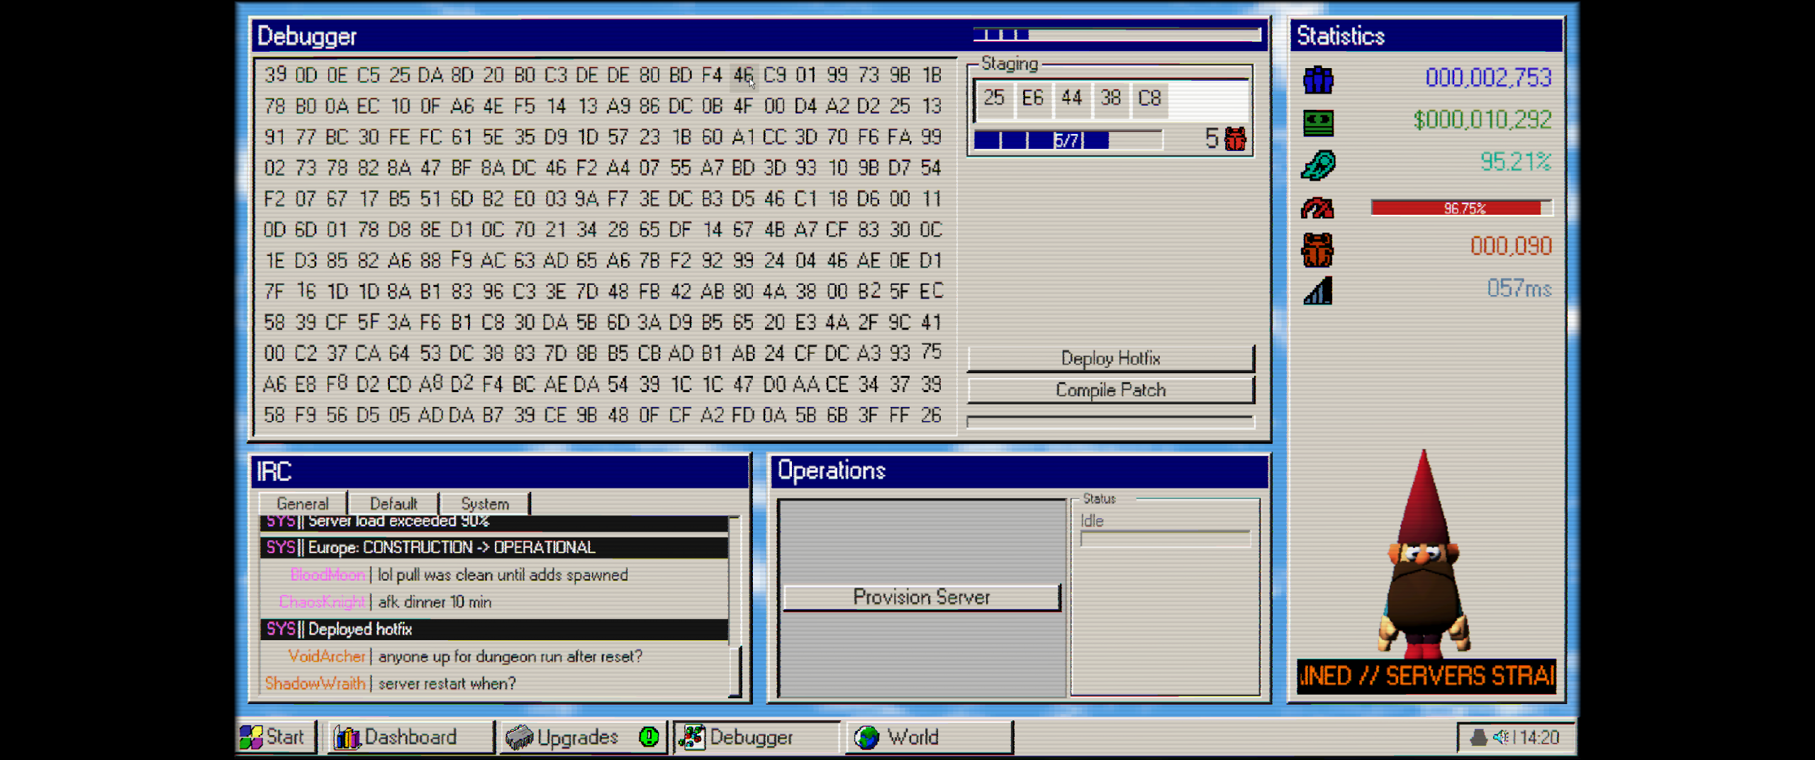Click the red server load gauge icon
Image resolution: width=1815 pixels, height=760 pixels.
pyautogui.click(x=1317, y=208)
